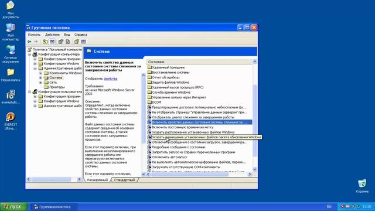Collapse Административные шаблоны under Конфигурация компьютера
Image resolution: width=375 pixels, height=211 pixels.
(35, 69)
